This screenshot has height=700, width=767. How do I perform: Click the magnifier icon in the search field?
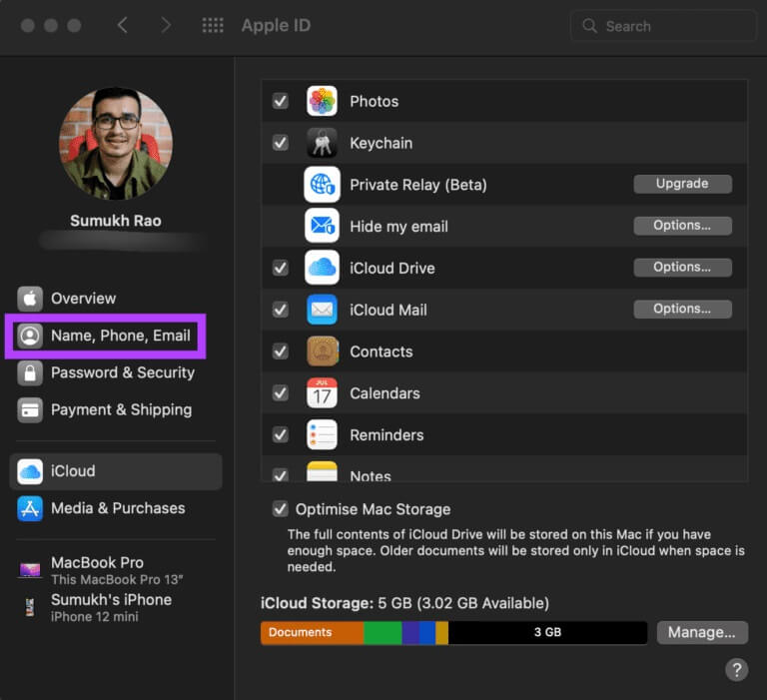590,25
